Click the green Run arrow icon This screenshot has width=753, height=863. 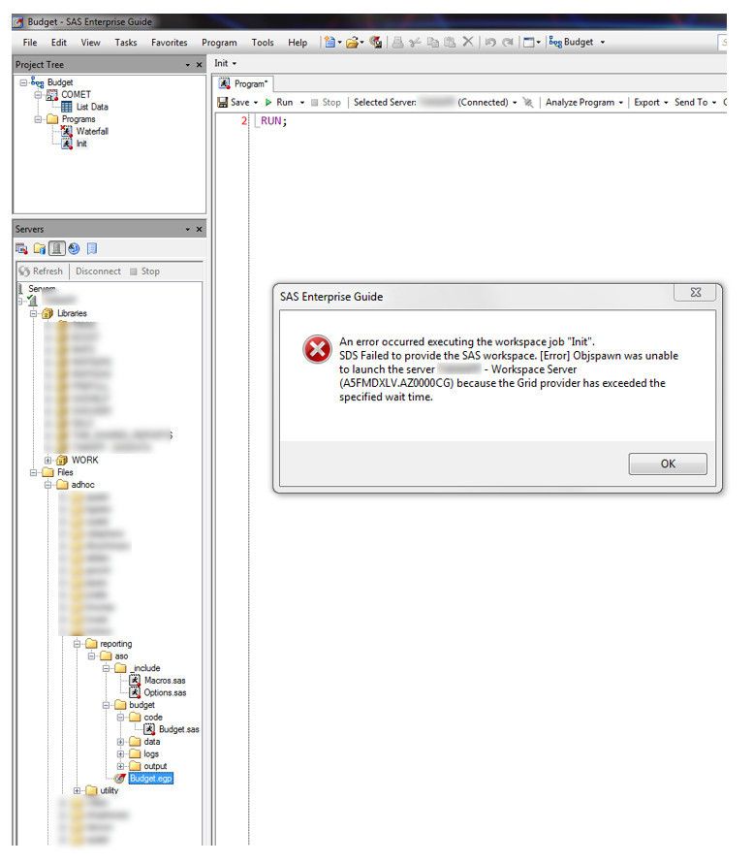coord(268,103)
